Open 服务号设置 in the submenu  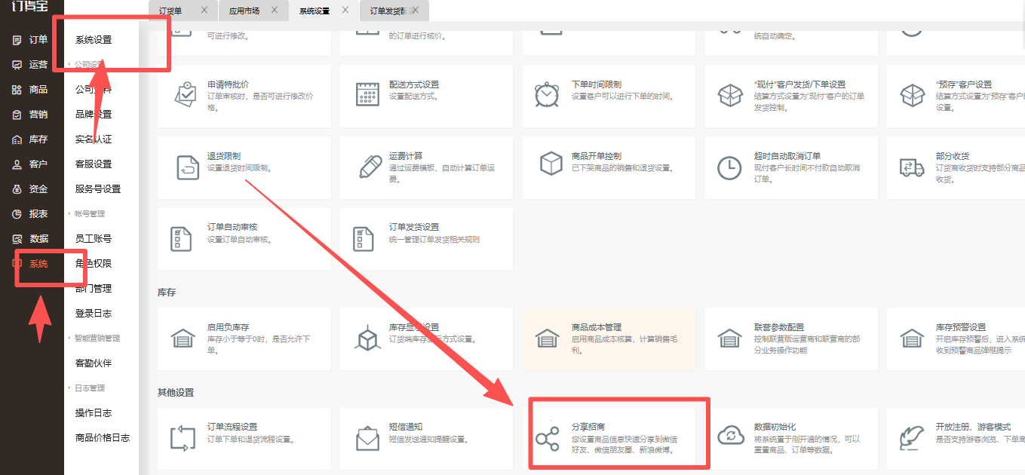point(98,189)
